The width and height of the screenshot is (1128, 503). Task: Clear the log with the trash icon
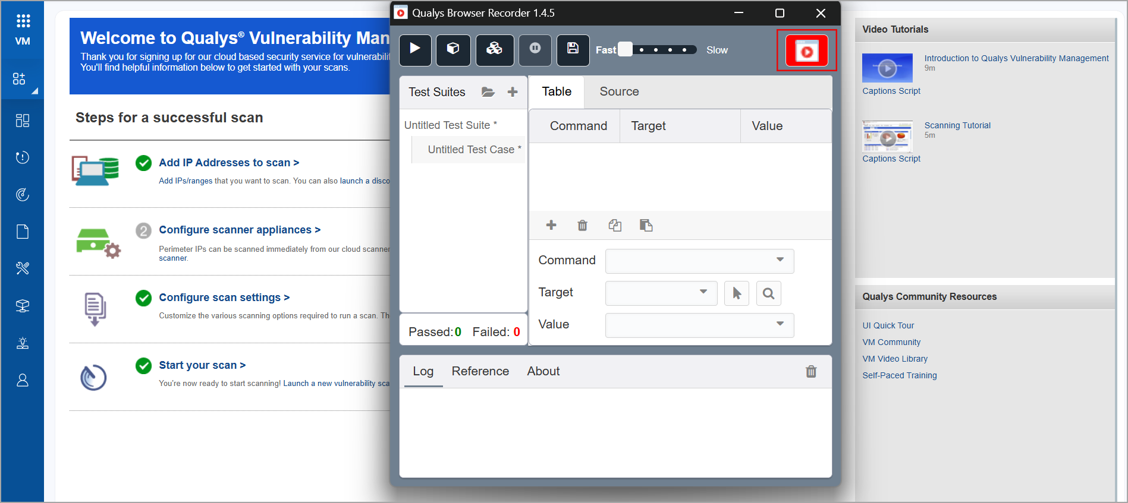coord(811,371)
